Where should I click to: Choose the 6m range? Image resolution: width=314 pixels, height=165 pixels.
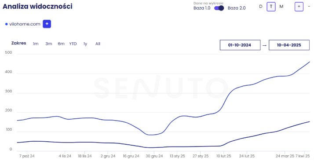61,44
